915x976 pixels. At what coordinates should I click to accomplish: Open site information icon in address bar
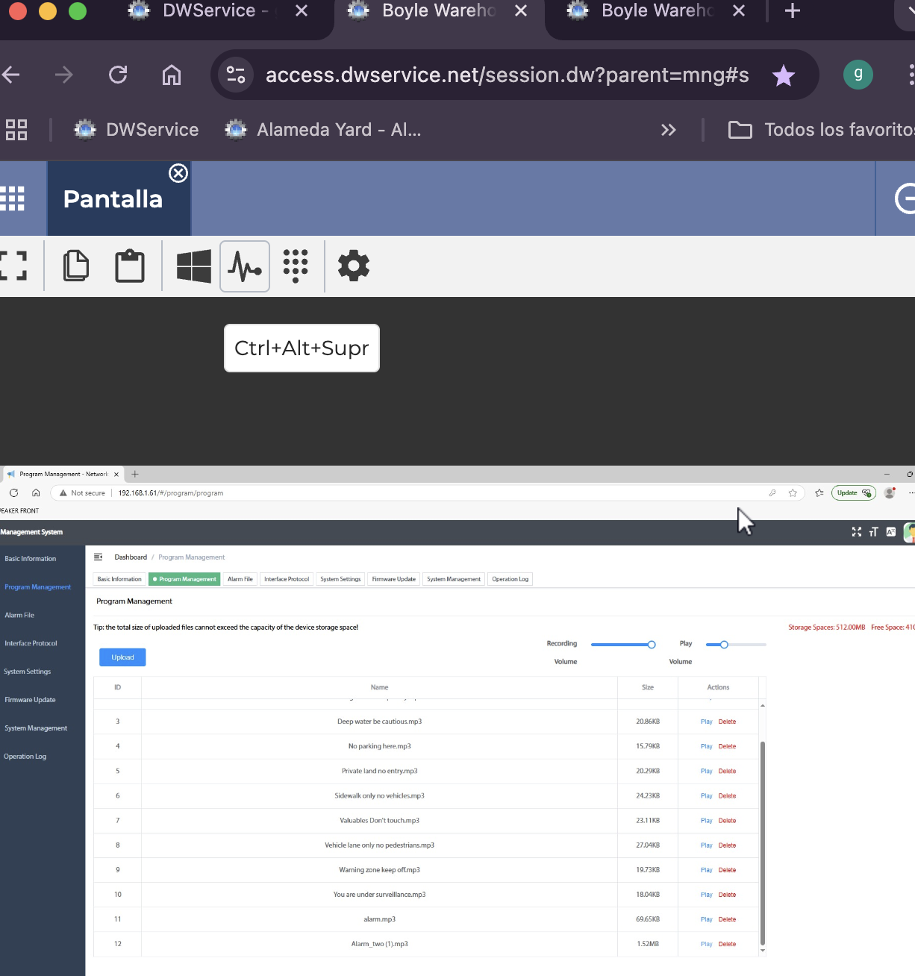tap(236, 75)
